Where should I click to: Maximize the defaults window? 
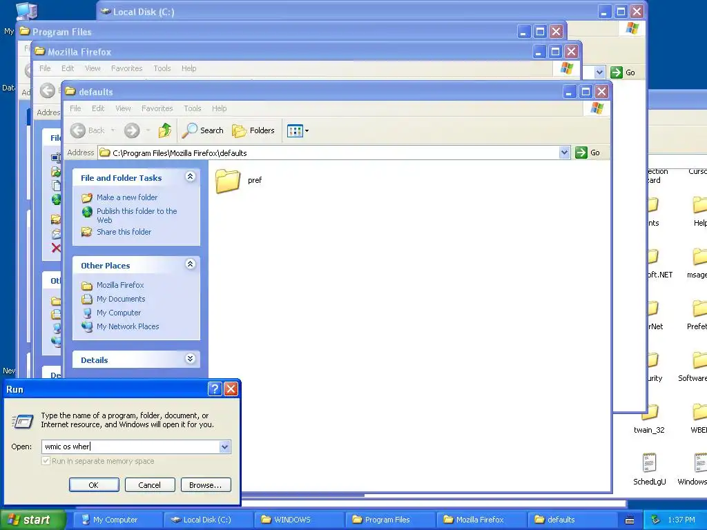click(585, 92)
